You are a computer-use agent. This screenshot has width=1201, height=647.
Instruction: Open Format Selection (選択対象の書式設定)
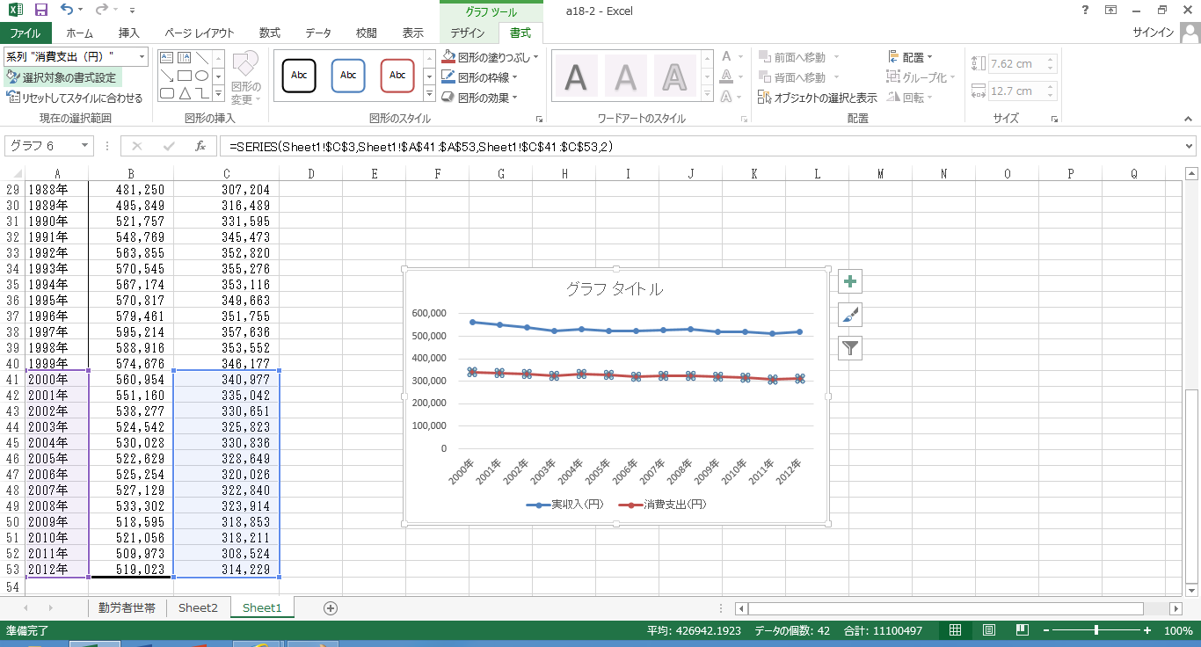[x=62, y=77]
